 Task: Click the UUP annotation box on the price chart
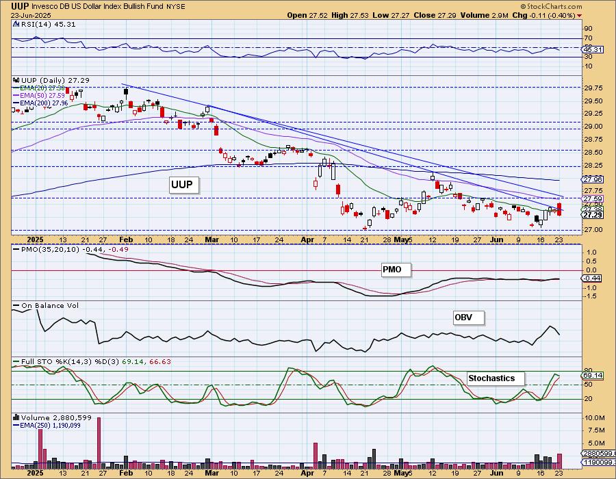point(184,185)
